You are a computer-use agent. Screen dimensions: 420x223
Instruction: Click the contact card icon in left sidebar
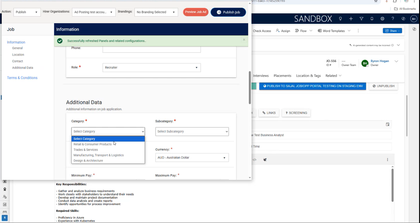point(5,182)
